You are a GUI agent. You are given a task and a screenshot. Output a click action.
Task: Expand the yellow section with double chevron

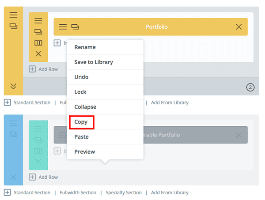coord(13,87)
